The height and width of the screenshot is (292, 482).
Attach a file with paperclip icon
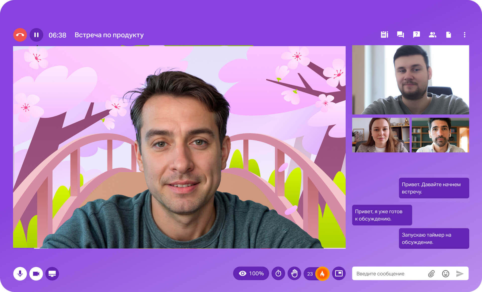click(x=431, y=274)
